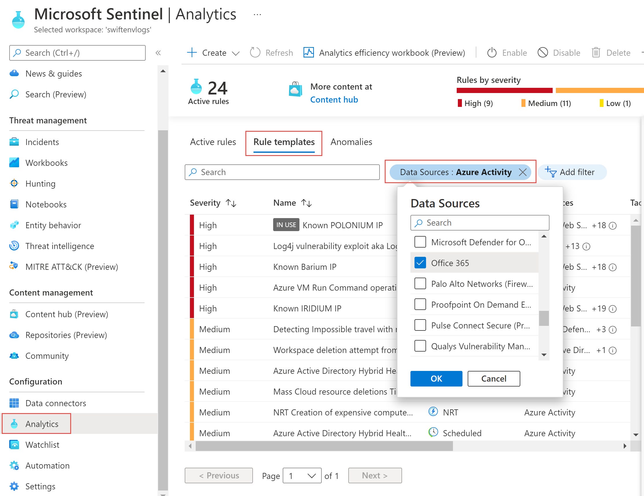
Task: Open Watchlist icon
Action: pyautogui.click(x=14, y=445)
